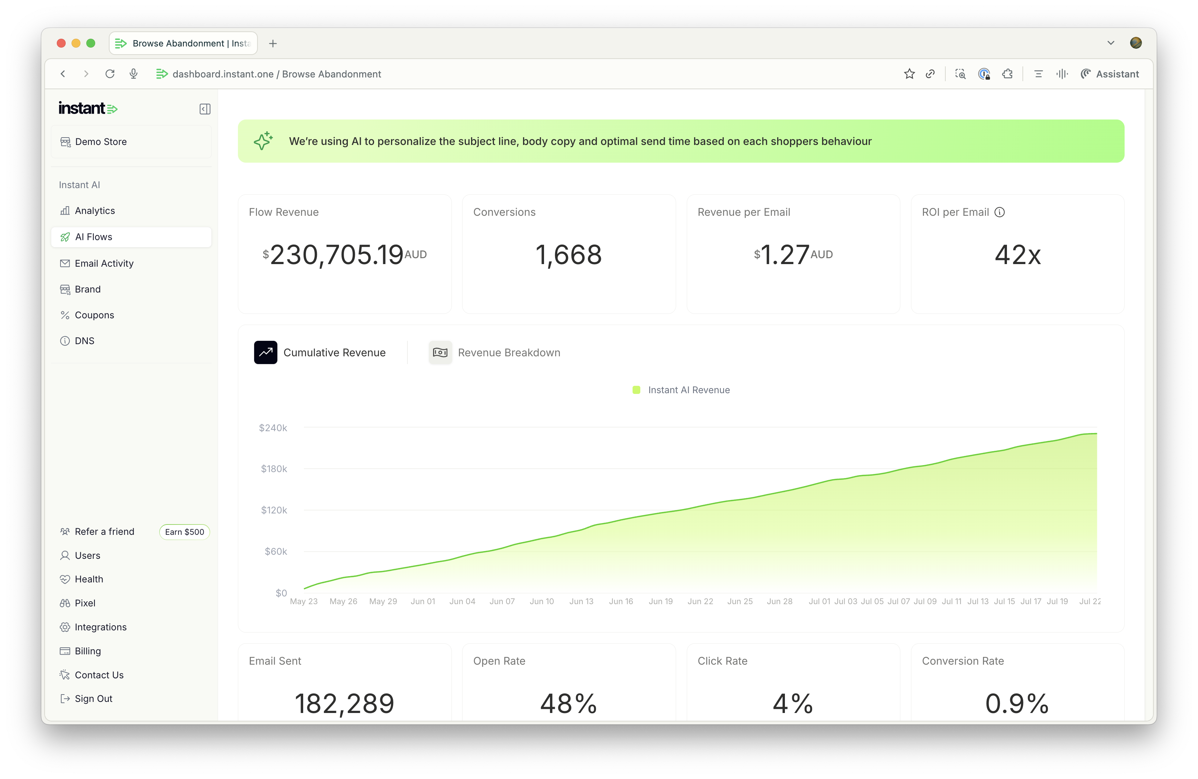Toggle Instant AI Revenue legend swatch
Viewport: 1198px width, 779px height.
(x=636, y=390)
